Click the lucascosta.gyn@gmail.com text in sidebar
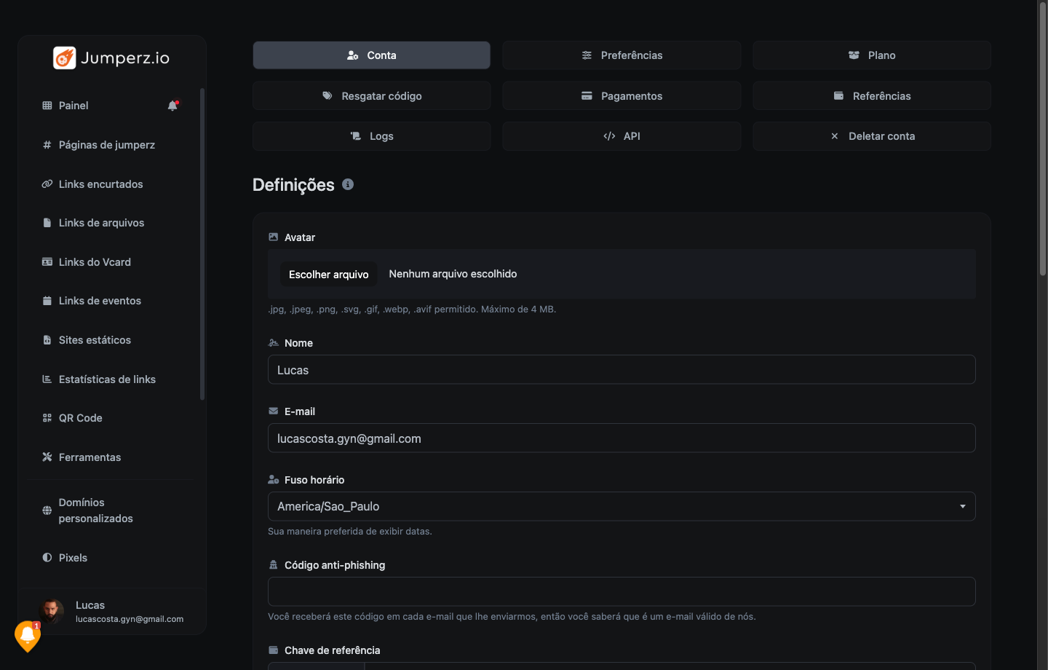The image size is (1048, 670). [x=130, y=619]
